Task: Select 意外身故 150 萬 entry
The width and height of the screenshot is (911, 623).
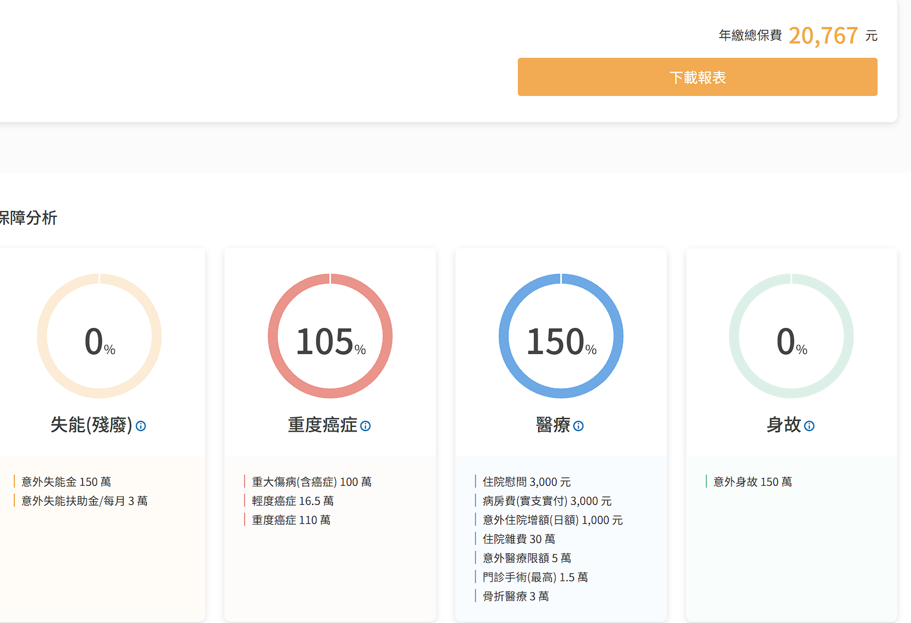Action: [752, 482]
